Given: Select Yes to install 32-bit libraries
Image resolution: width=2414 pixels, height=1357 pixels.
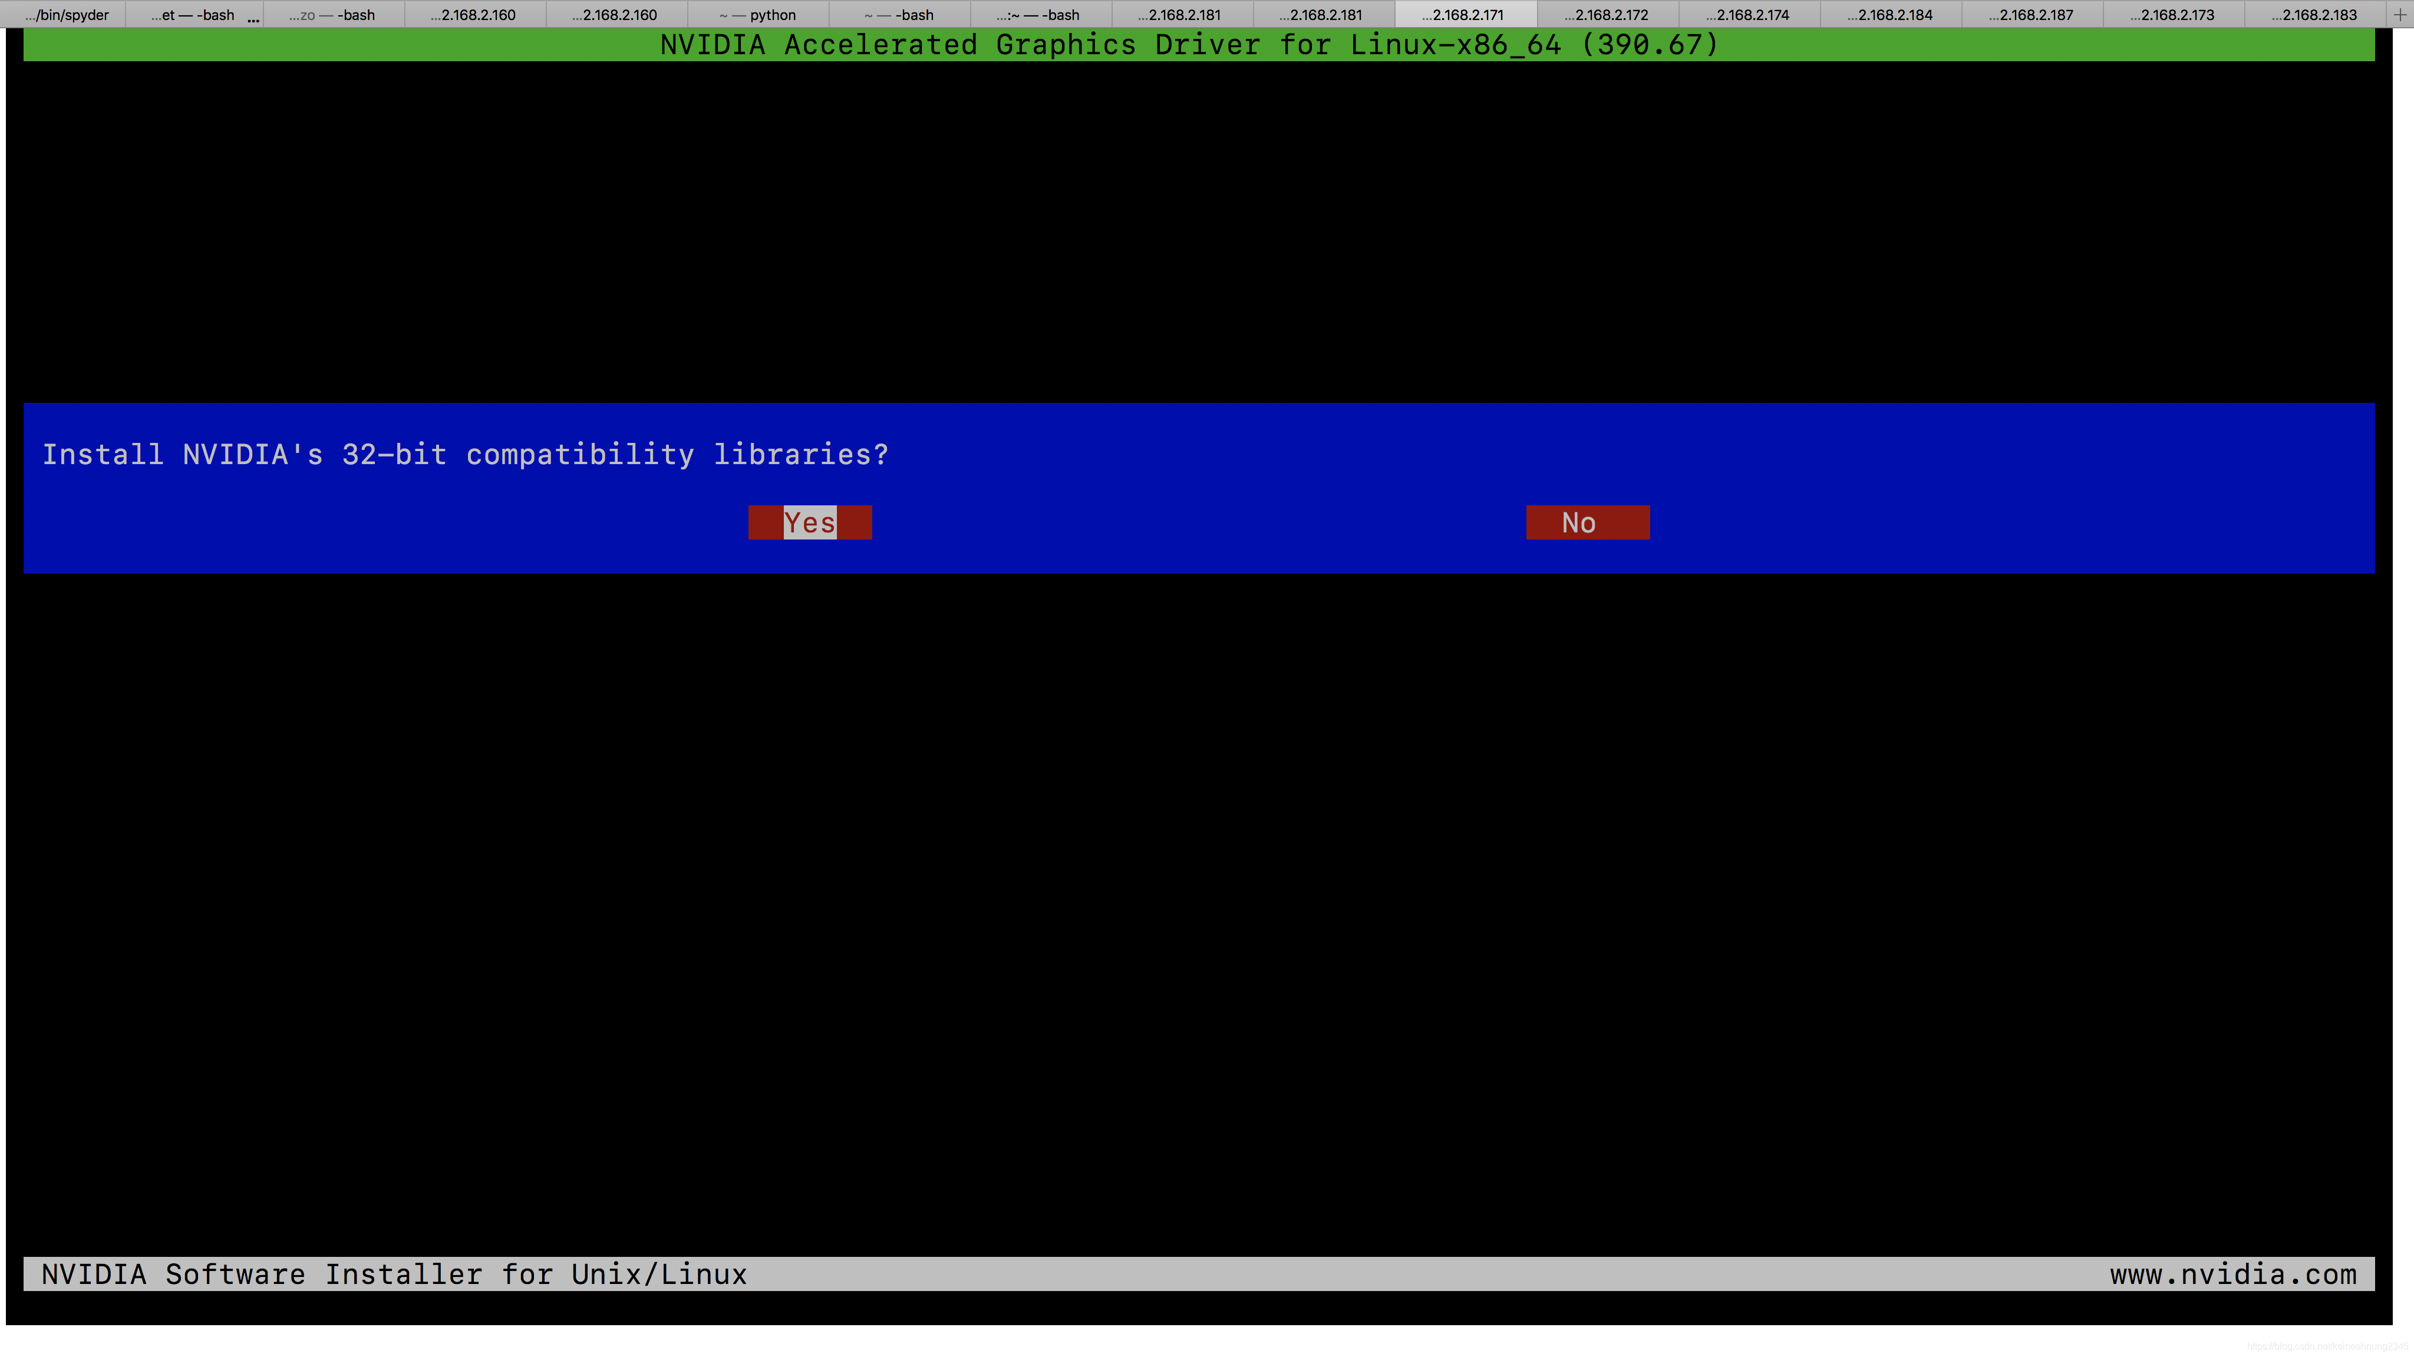Looking at the screenshot, I should tap(810, 522).
